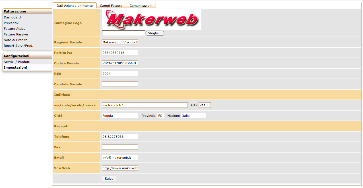Focus the empty Fax field
Screen dimensions: 363x188
click(120, 147)
